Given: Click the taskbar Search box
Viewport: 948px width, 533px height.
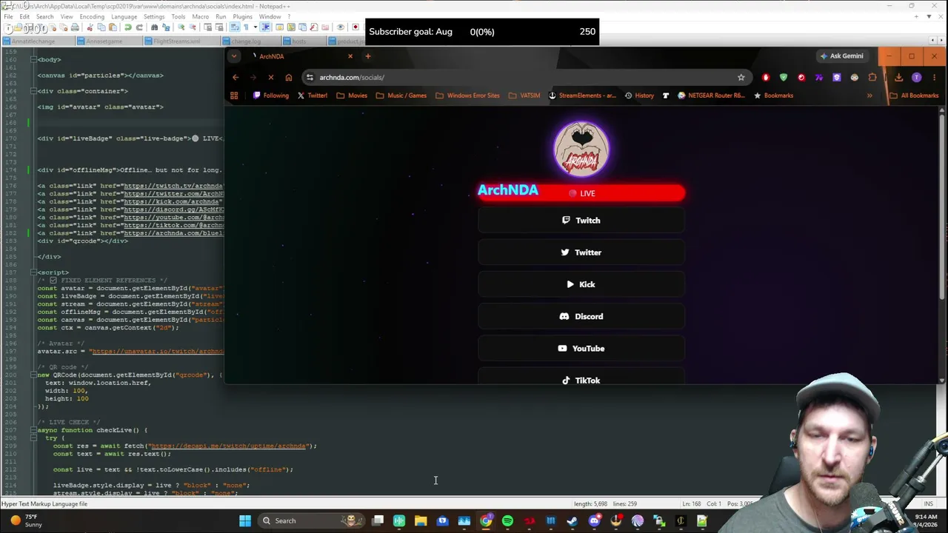Looking at the screenshot, I should [312, 520].
